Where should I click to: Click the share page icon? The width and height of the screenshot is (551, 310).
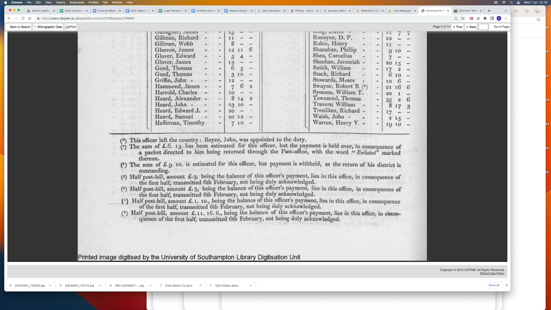click(456, 18)
